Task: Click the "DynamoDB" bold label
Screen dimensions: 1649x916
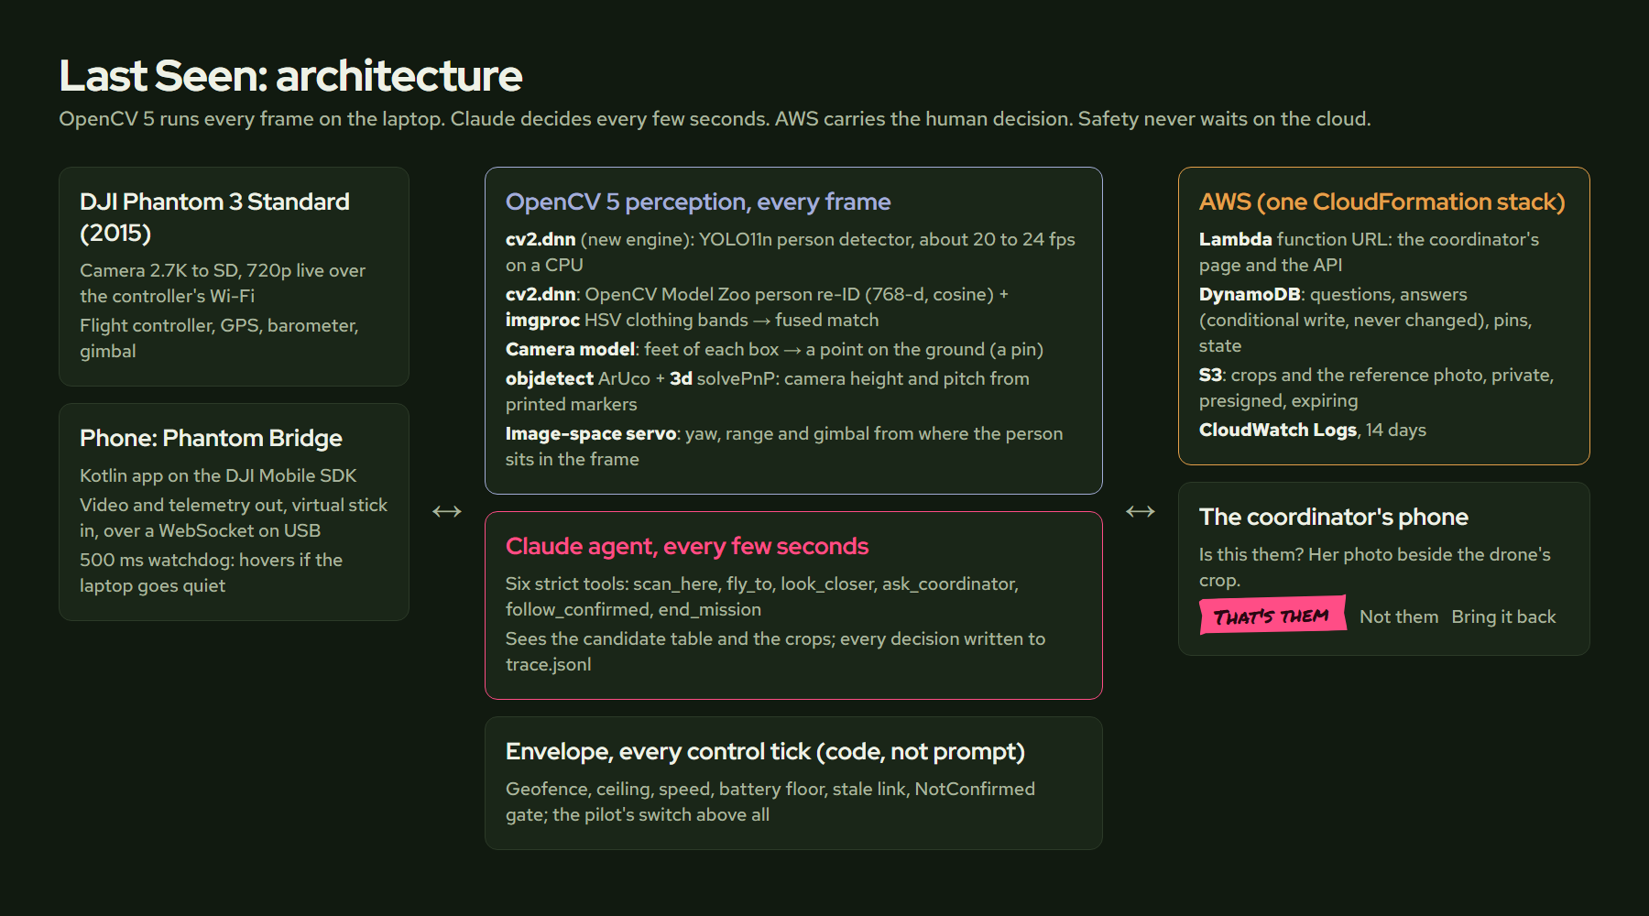Action: [x=1250, y=294]
